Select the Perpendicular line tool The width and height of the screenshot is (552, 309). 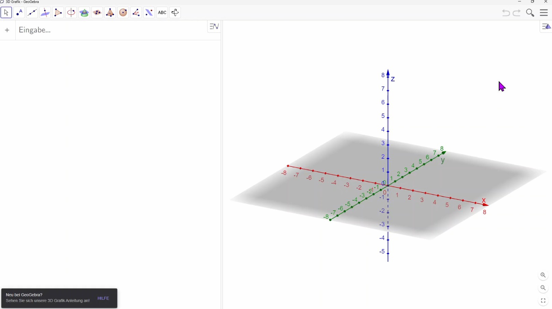pyautogui.click(x=45, y=13)
